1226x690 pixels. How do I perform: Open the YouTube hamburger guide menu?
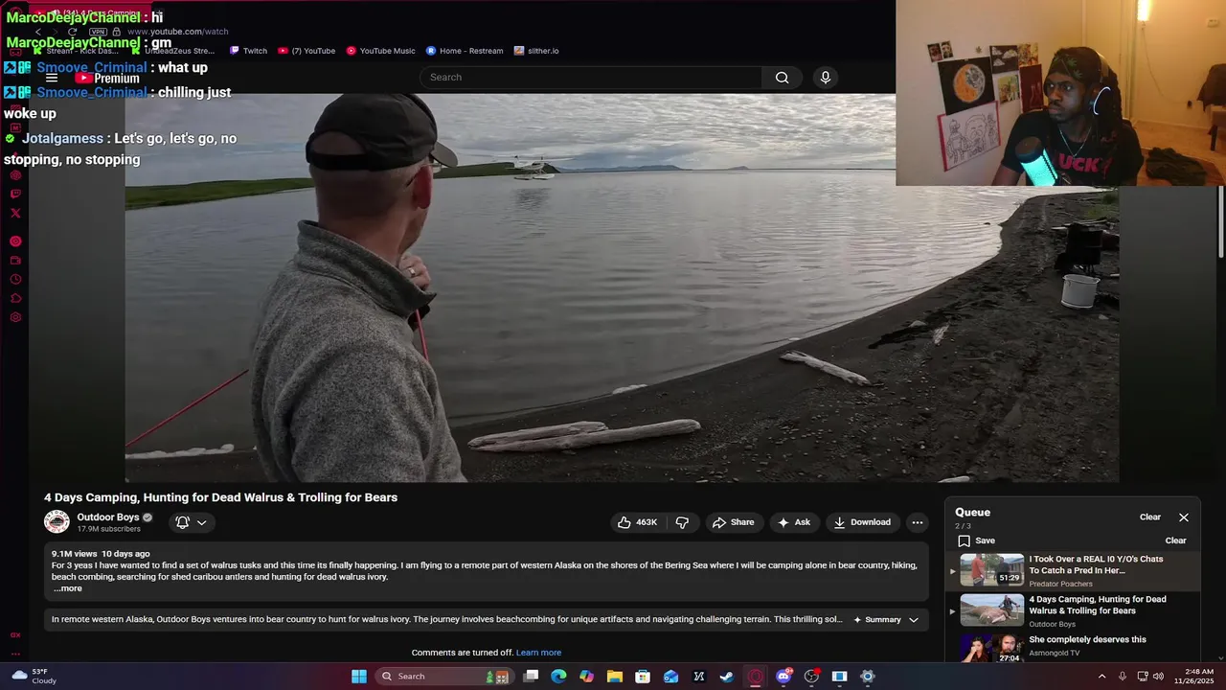(52, 78)
